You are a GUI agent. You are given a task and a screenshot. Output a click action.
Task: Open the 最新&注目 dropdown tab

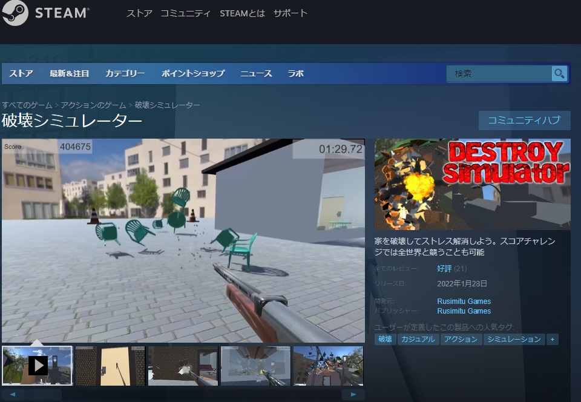tap(69, 73)
